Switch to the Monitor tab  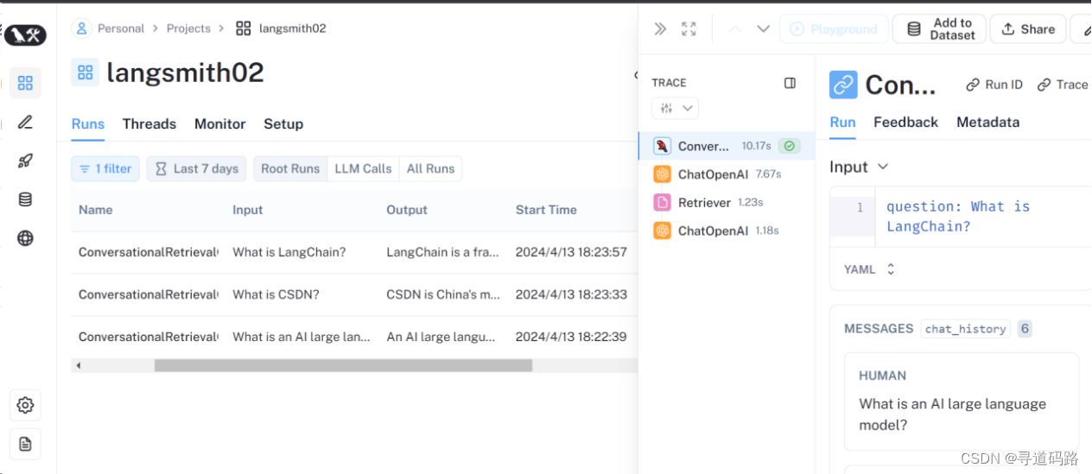click(220, 123)
